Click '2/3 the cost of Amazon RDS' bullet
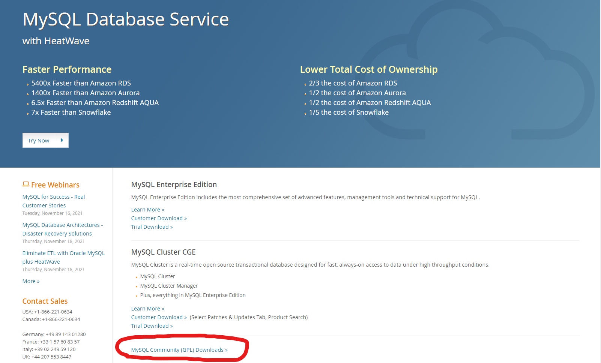Viewport: 601px width, 363px height. click(x=353, y=83)
